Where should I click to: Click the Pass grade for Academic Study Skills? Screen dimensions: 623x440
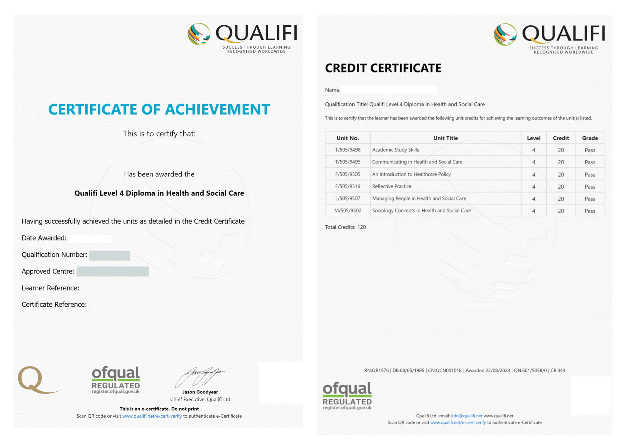point(590,150)
